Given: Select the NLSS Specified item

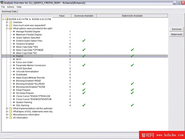Looking at the screenshot, I should pos(24,68).
